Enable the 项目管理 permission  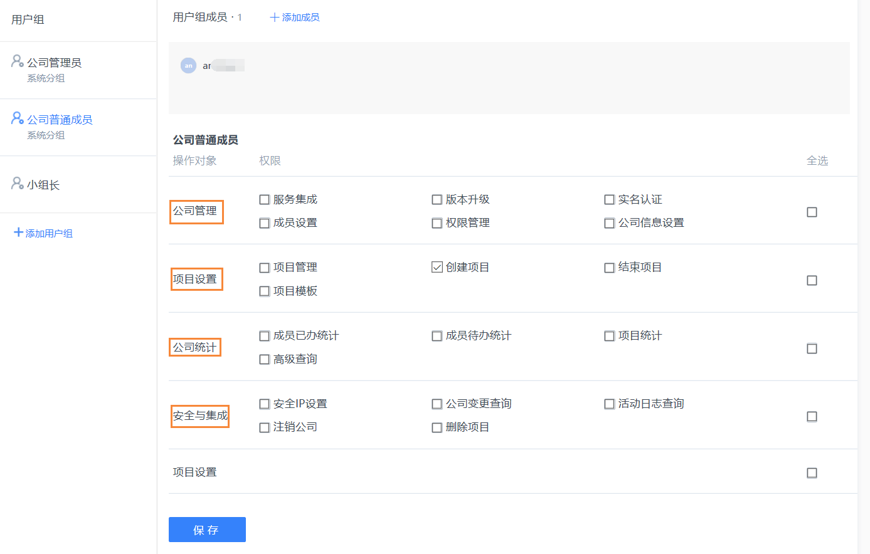click(x=265, y=268)
